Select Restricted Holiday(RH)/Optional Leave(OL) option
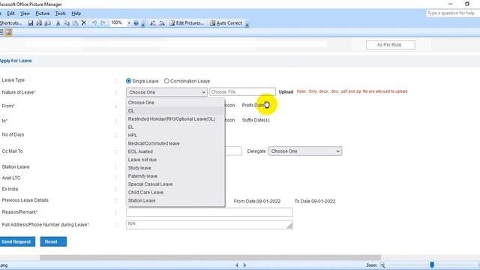This screenshot has width=480, height=270. click(x=175, y=118)
